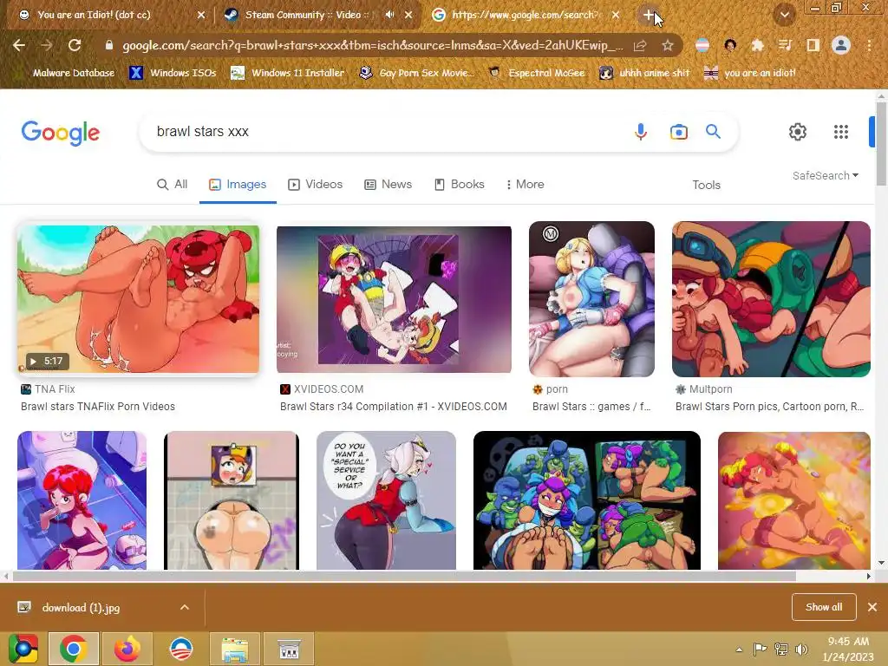The width and height of the screenshot is (888, 666).
Task: Open a new browser tab
Action: 649,15
